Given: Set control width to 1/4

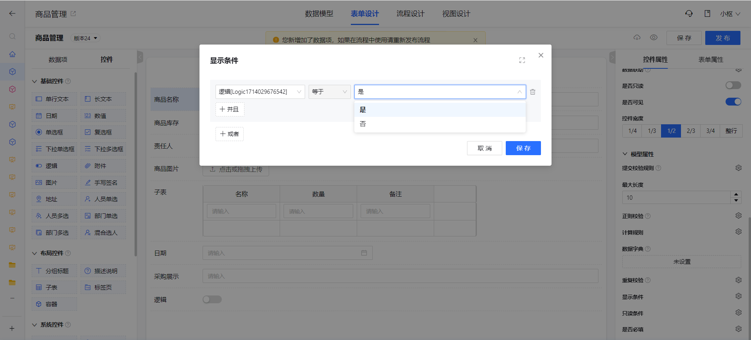Looking at the screenshot, I should (632, 131).
